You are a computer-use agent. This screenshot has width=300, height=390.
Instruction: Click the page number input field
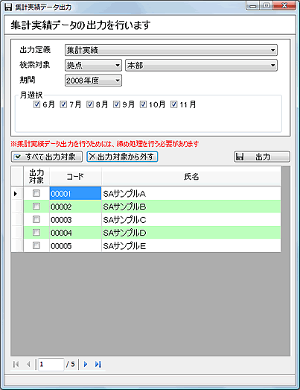(x=51, y=364)
